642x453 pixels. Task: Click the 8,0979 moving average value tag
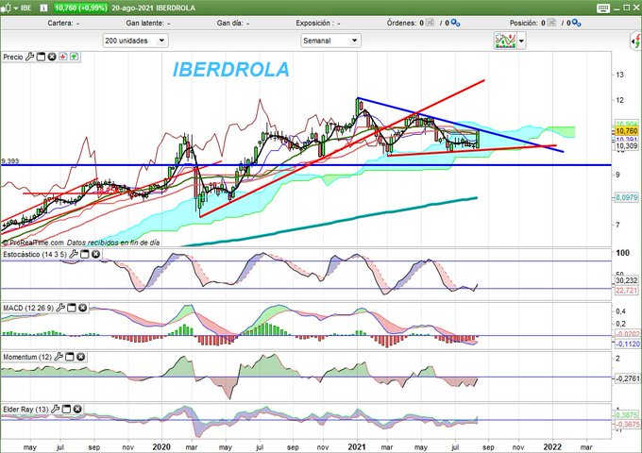pyautogui.click(x=627, y=197)
